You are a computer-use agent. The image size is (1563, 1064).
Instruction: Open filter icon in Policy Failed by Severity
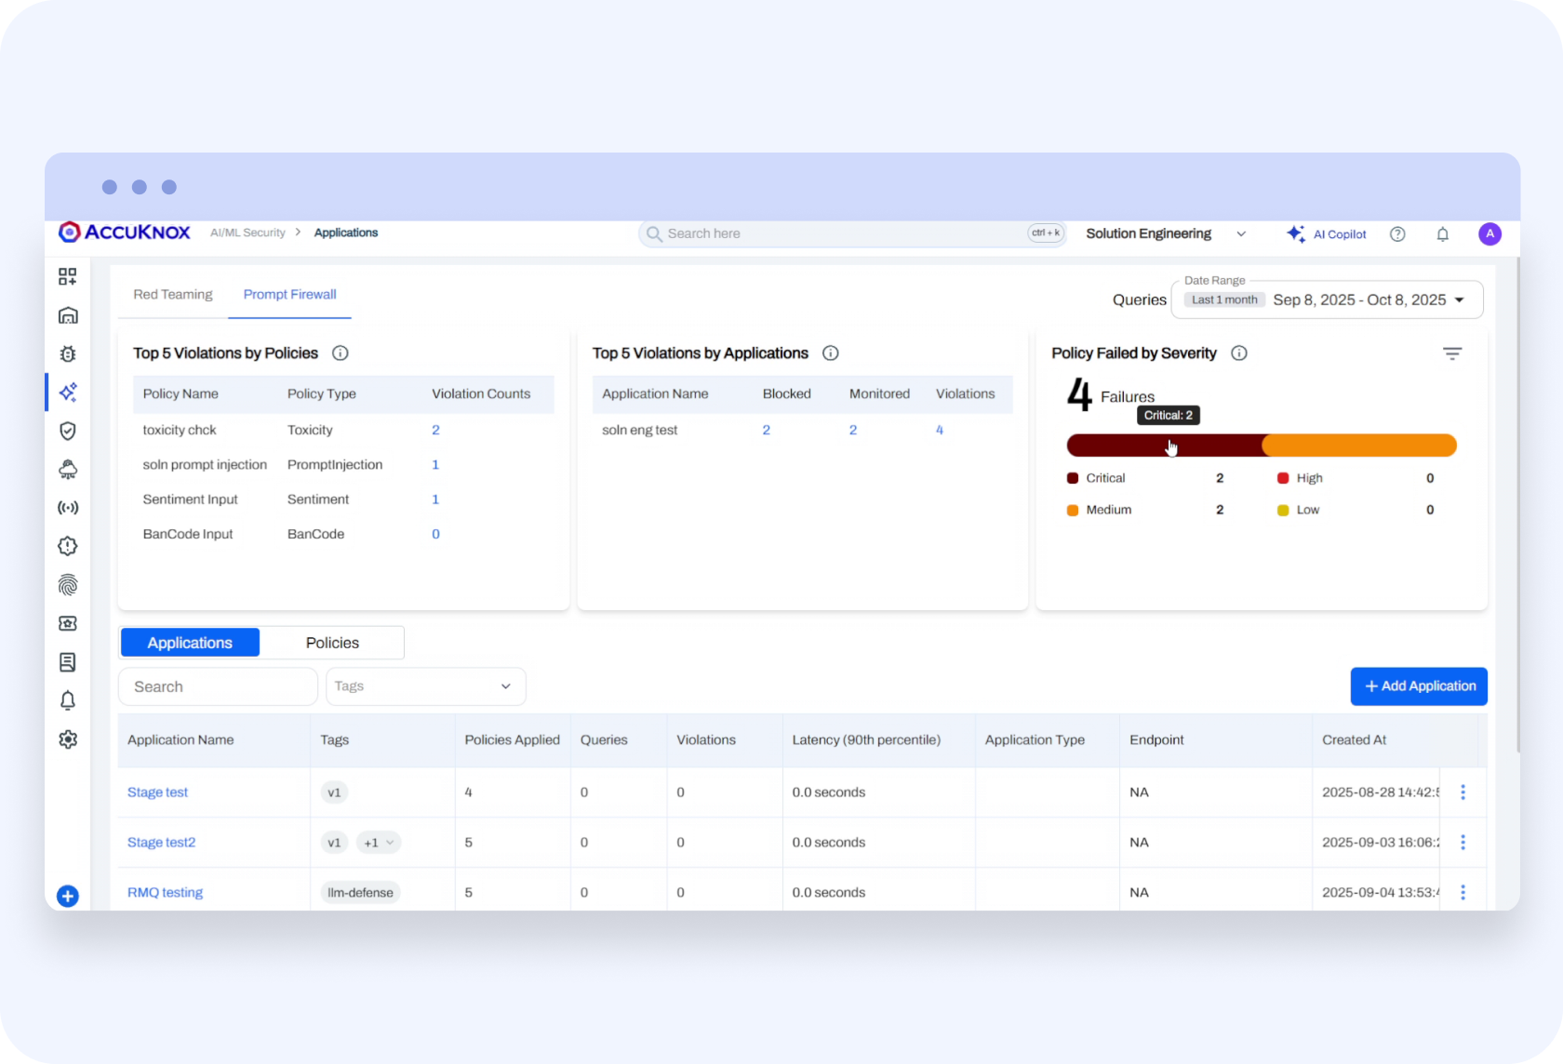click(x=1451, y=353)
